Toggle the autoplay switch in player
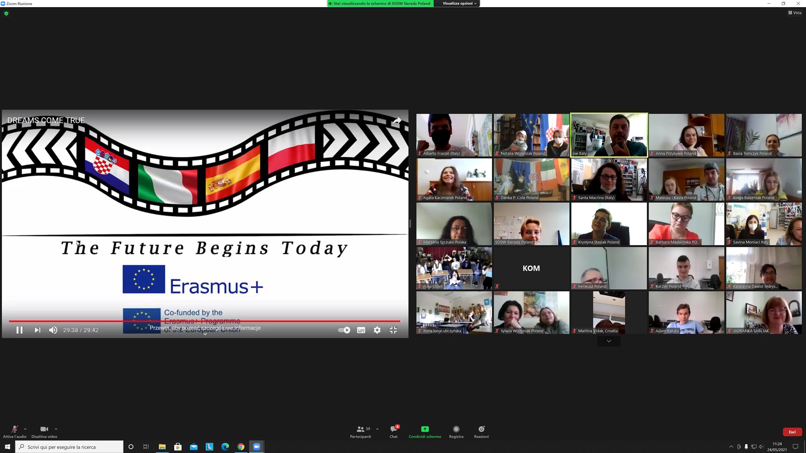 pos(344,330)
